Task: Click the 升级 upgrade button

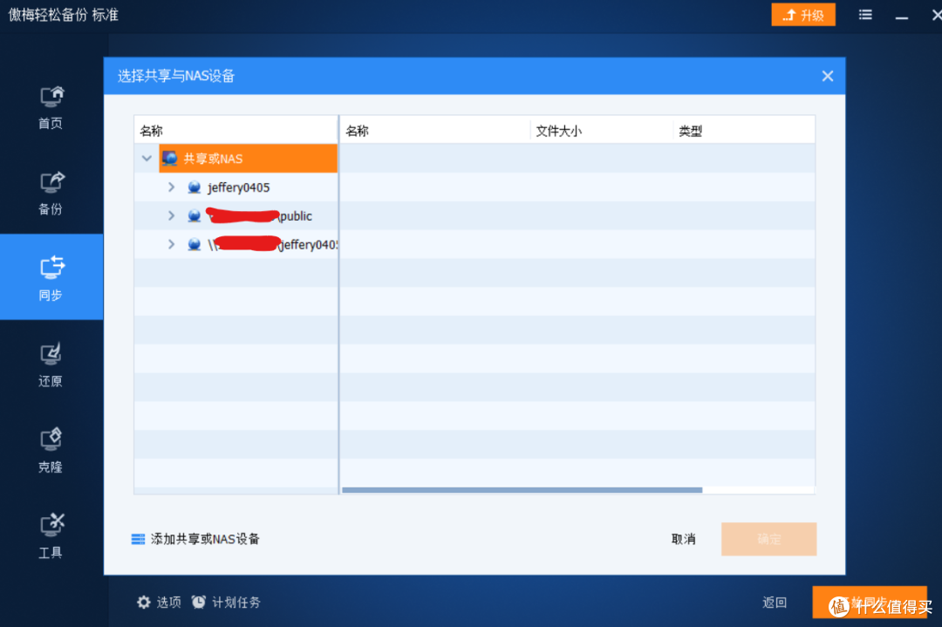Action: tap(803, 15)
